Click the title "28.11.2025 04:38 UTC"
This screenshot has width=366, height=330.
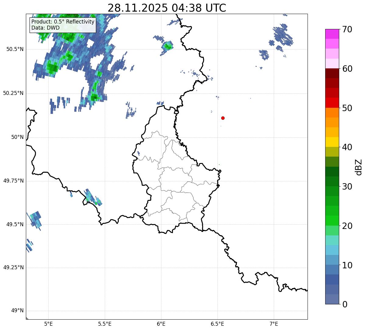(167, 8)
